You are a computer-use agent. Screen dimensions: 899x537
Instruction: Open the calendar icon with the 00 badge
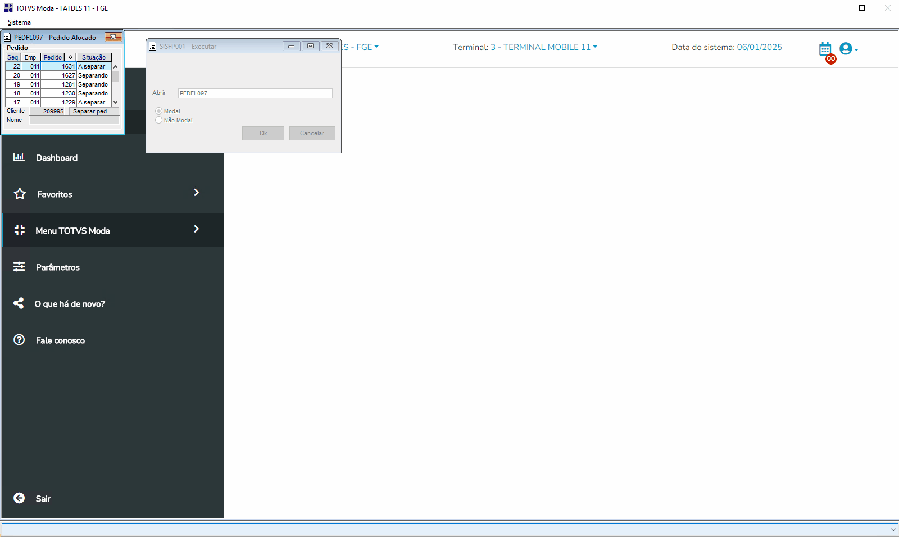(x=825, y=49)
